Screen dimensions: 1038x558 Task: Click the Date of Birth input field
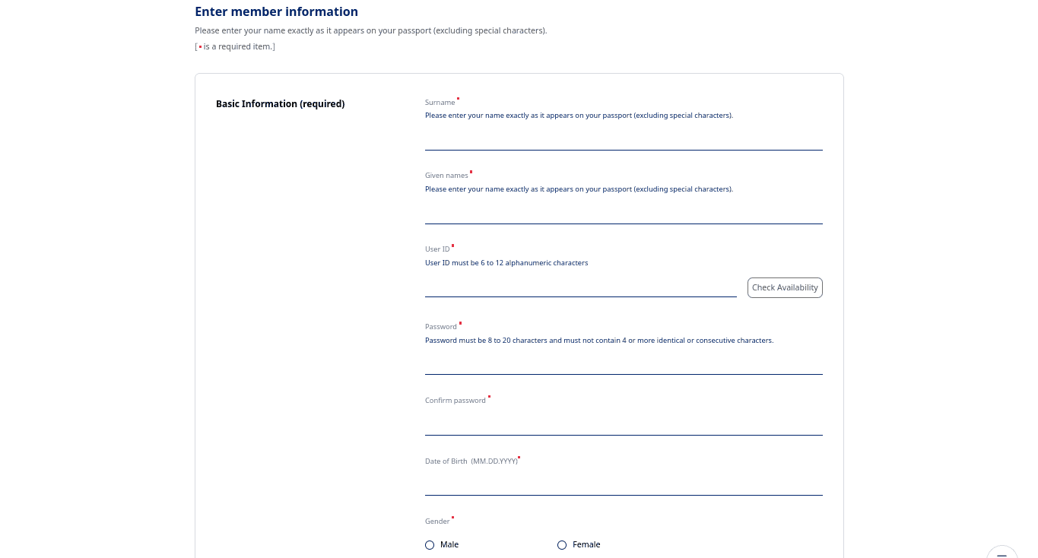point(624,483)
